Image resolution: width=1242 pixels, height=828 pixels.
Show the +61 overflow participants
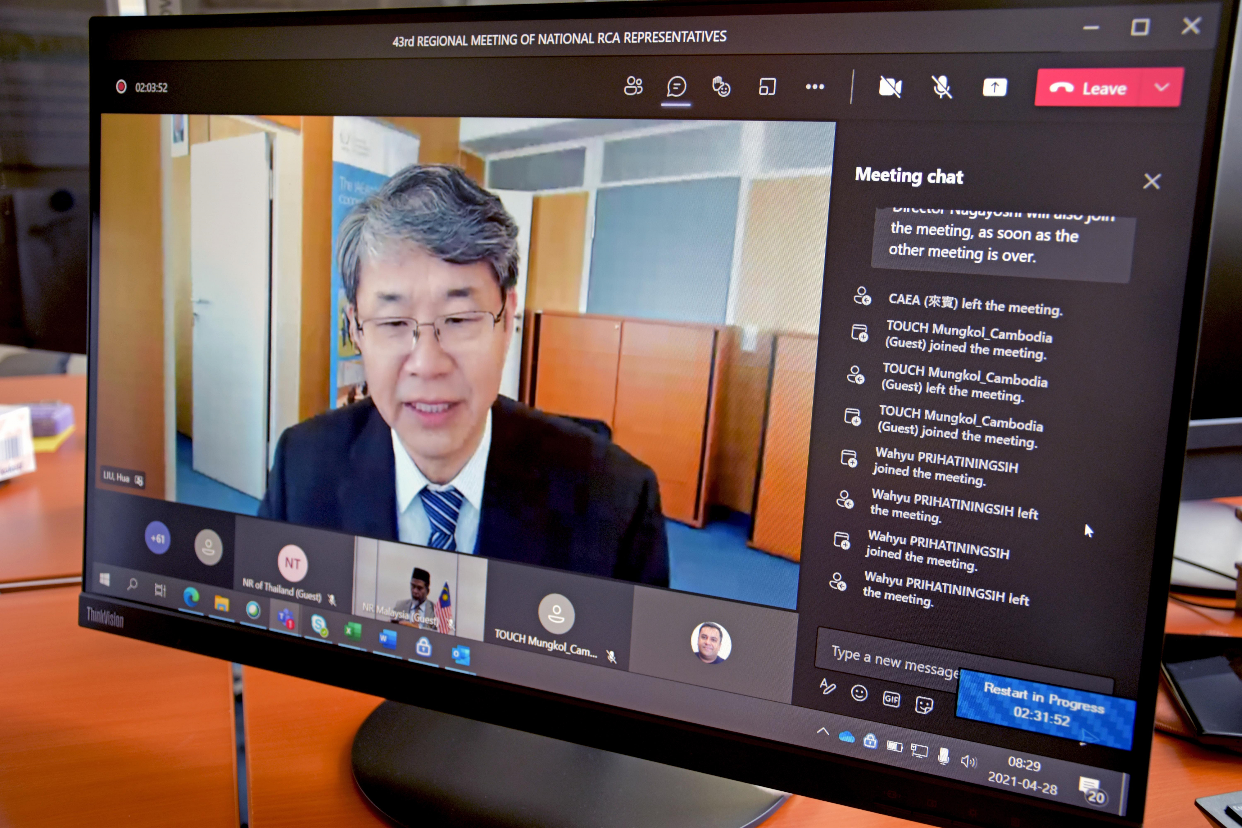tap(157, 538)
